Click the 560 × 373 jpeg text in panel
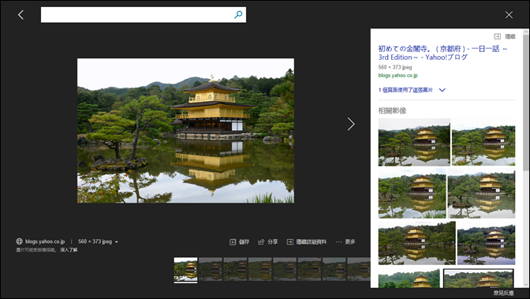The width and height of the screenshot is (530, 299). (395, 67)
